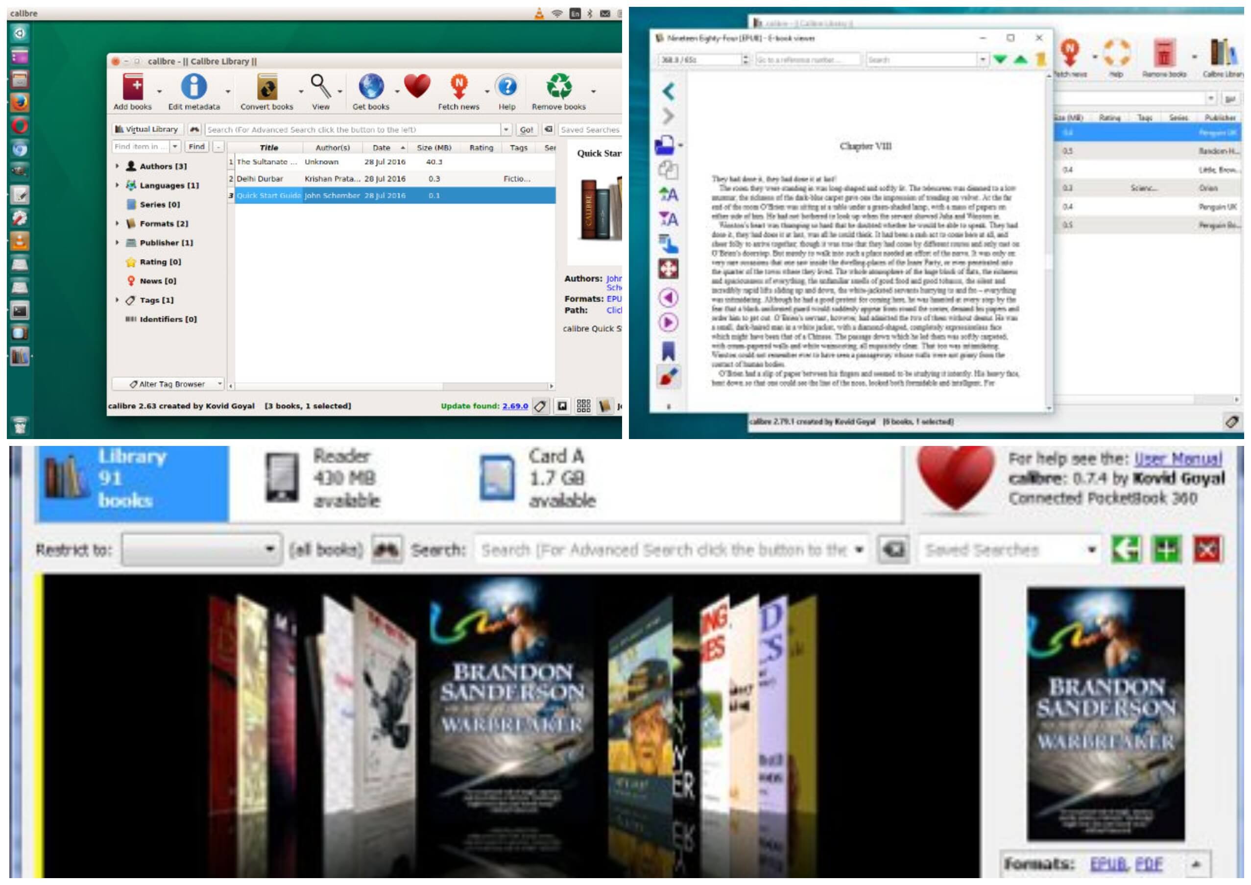Open Get books globe icon
The width and height of the screenshot is (1251, 885).
click(x=371, y=92)
